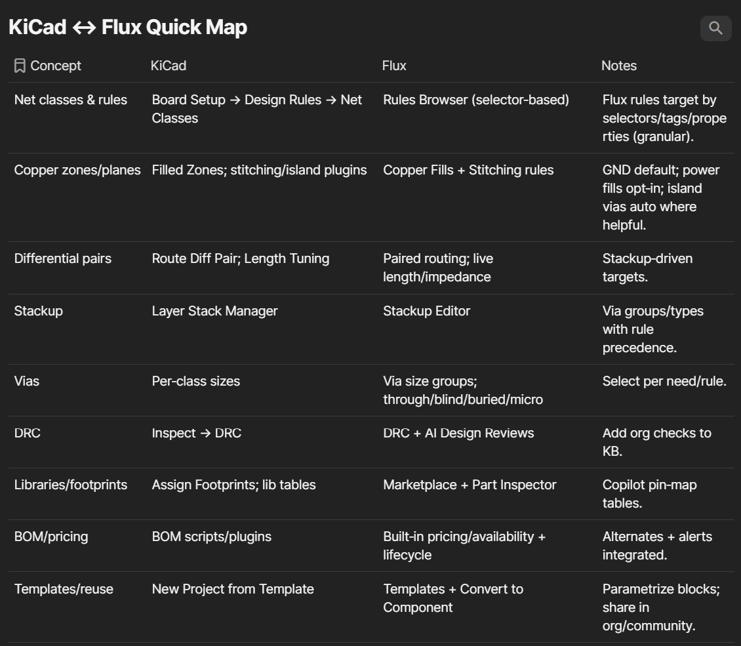Screen dimensions: 741x646
Task: Click 'Copper Fills + Stitching rules' cell
Action: point(468,170)
